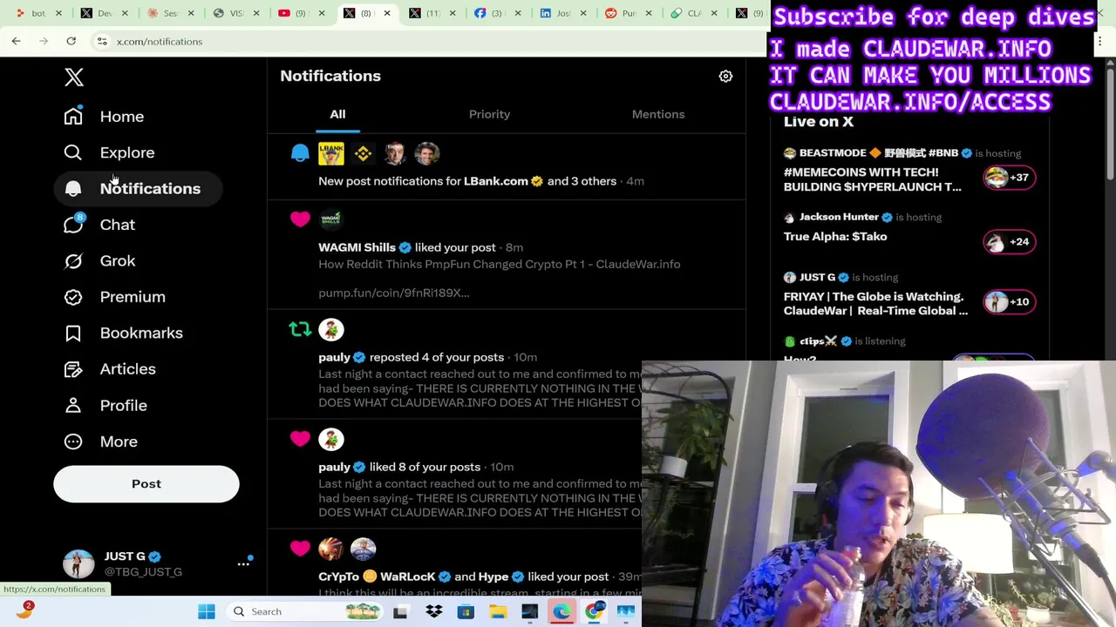Switch to the YouTube browser tab

302,13
